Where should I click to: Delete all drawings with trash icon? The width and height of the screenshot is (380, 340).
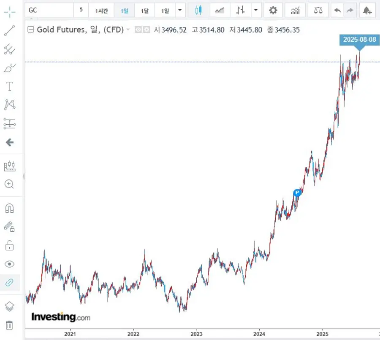pos(9,325)
